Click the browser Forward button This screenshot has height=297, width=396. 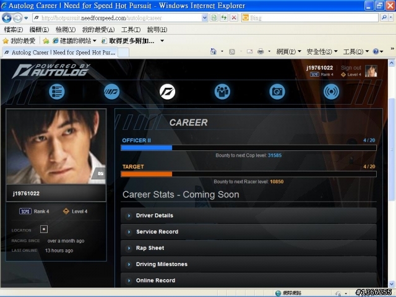click(x=17, y=18)
